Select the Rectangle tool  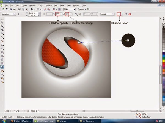pyautogui.click(x=2, y=45)
